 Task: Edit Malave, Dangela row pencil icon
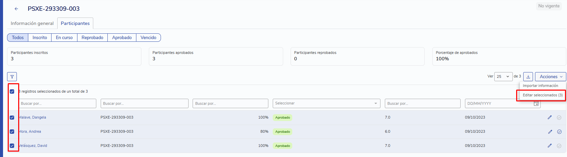click(549, 117)
